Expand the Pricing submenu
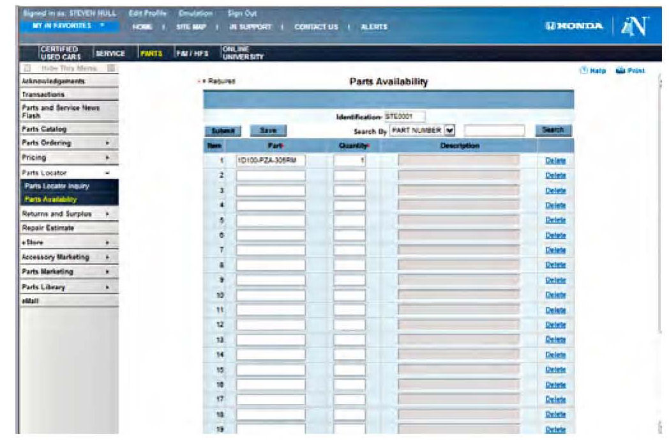 (x=107, y=157)
